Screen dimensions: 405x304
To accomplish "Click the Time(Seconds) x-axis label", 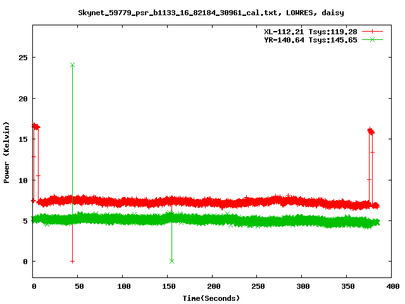I will tap(211, 298).
